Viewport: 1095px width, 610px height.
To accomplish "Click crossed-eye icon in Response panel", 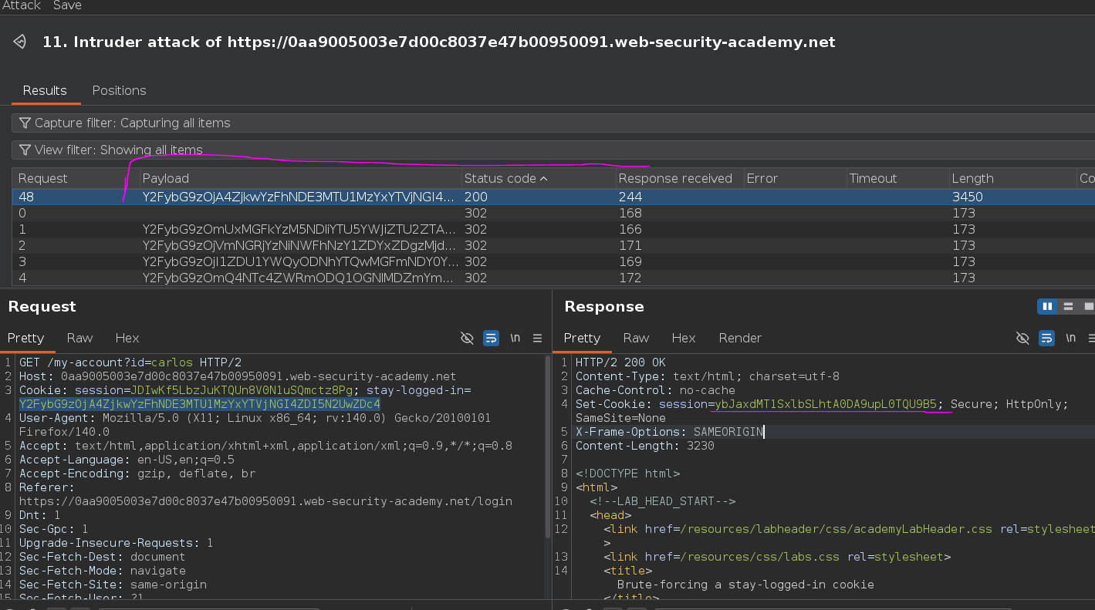I will click(x=1022, y=338).
